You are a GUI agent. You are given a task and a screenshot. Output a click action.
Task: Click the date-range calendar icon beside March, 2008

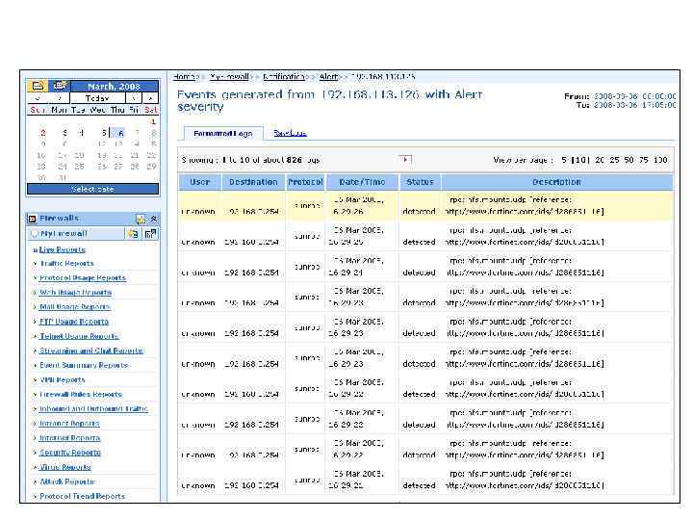tap(60, 86)
